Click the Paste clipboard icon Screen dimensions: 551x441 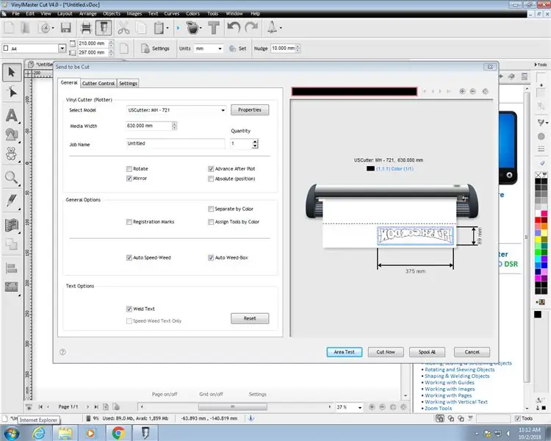(159, 28)
